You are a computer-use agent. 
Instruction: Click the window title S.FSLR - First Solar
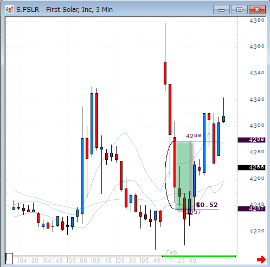(x=65, y=10)
